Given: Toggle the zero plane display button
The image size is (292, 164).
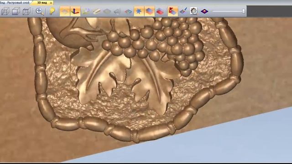Looking at the screenshot, I should (65, 11).
